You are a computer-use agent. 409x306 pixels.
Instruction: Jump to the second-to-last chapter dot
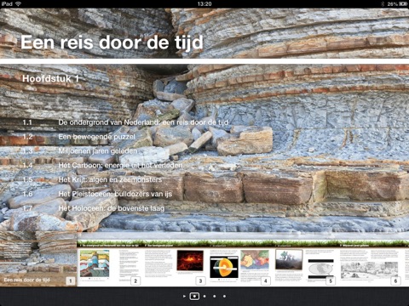[214, 296]
